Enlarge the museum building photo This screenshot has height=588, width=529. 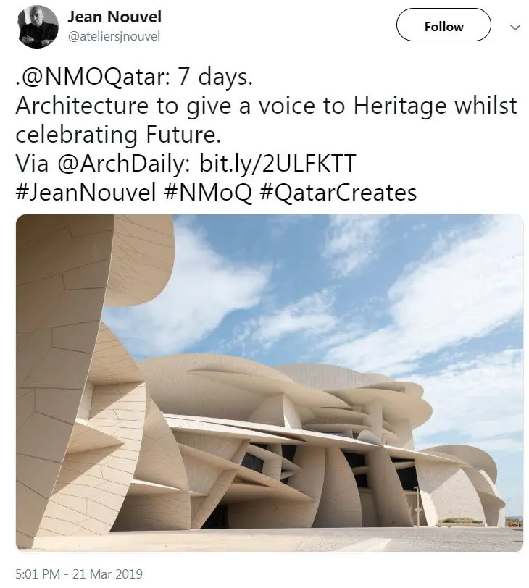[x=270, y=382]
